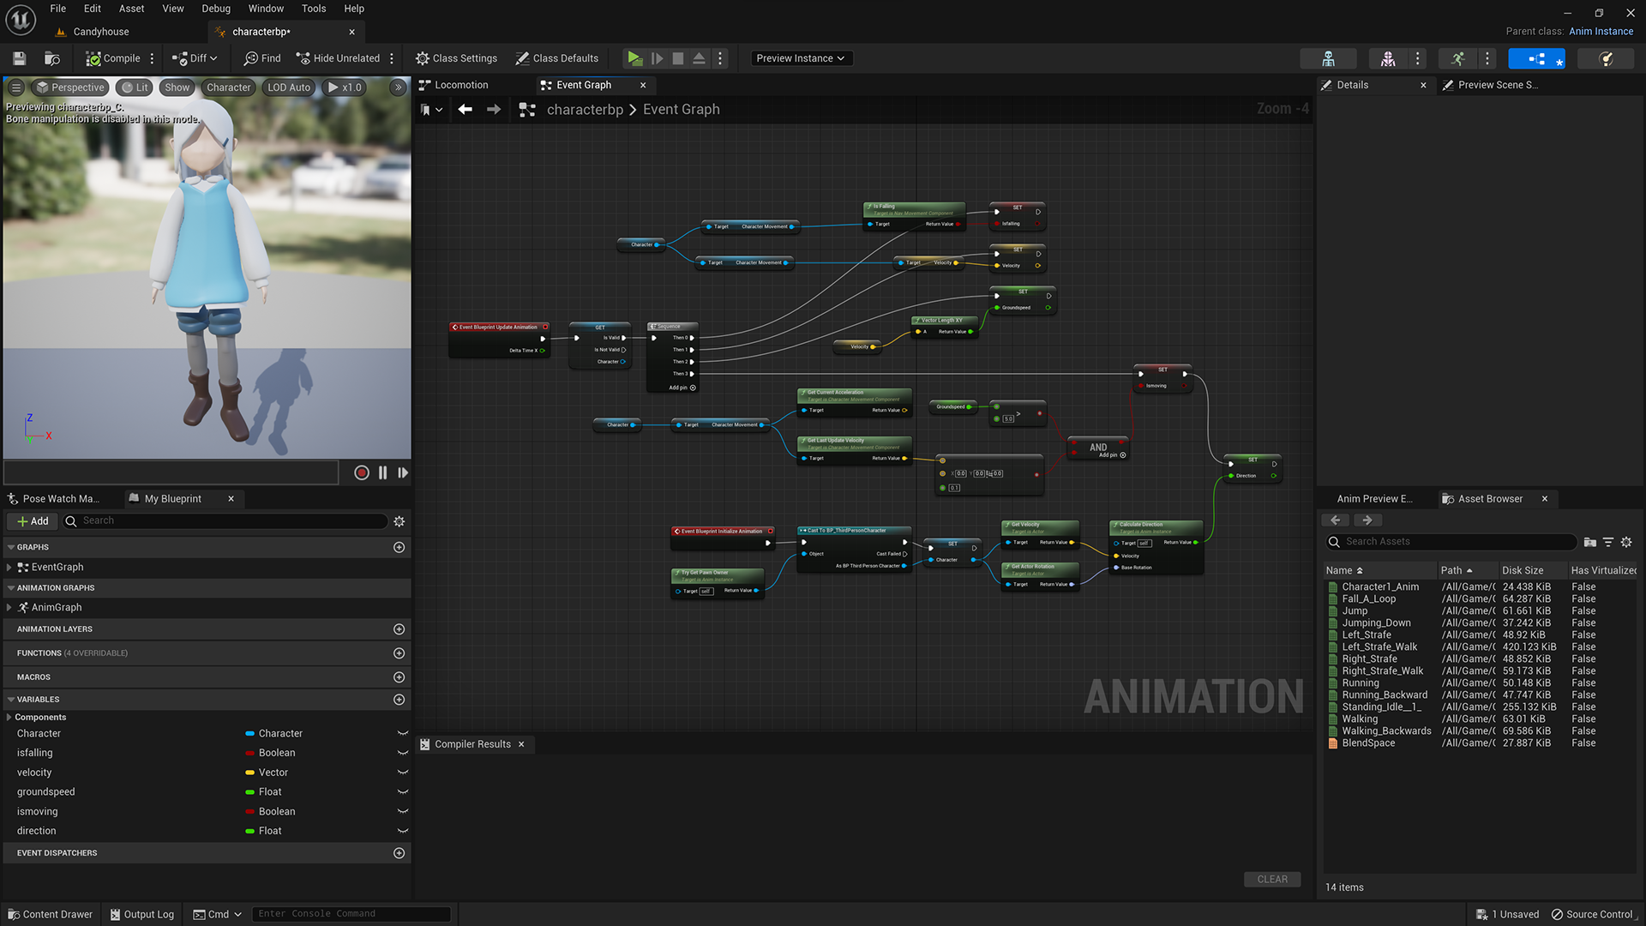Open Class Settings
The width and height of the screenshot is (1646, 926).
coord(456,58)
